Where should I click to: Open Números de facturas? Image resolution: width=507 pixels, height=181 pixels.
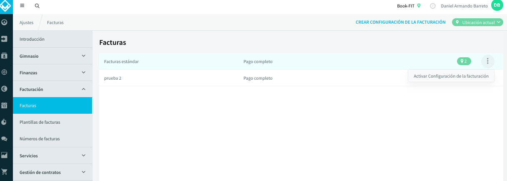(52, 139)
